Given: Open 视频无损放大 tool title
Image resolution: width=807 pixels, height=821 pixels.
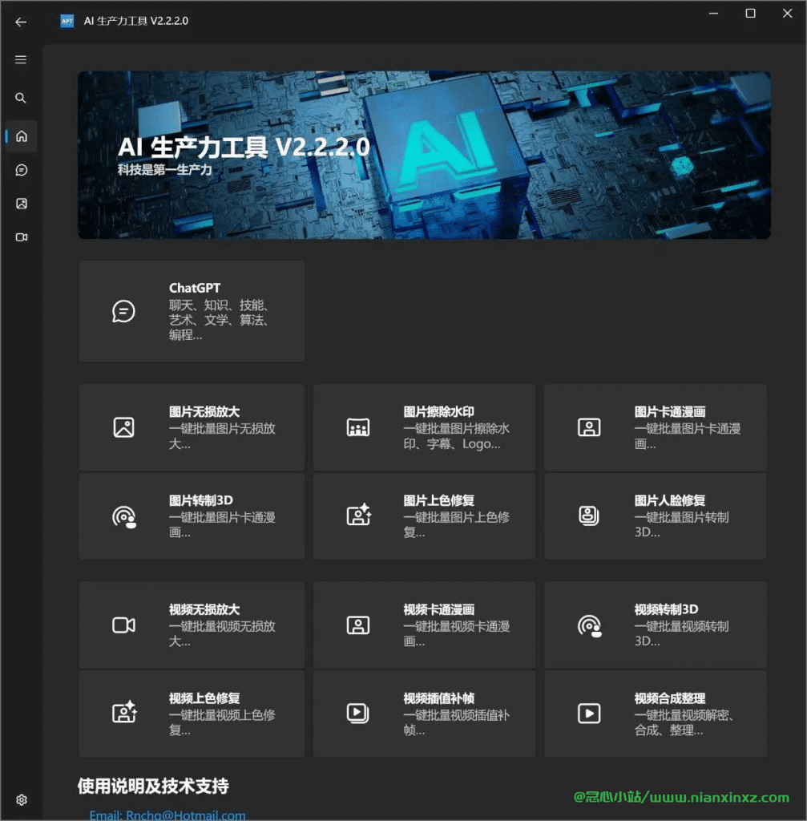Looking at the screenshot, I should (x=204, y=609).
